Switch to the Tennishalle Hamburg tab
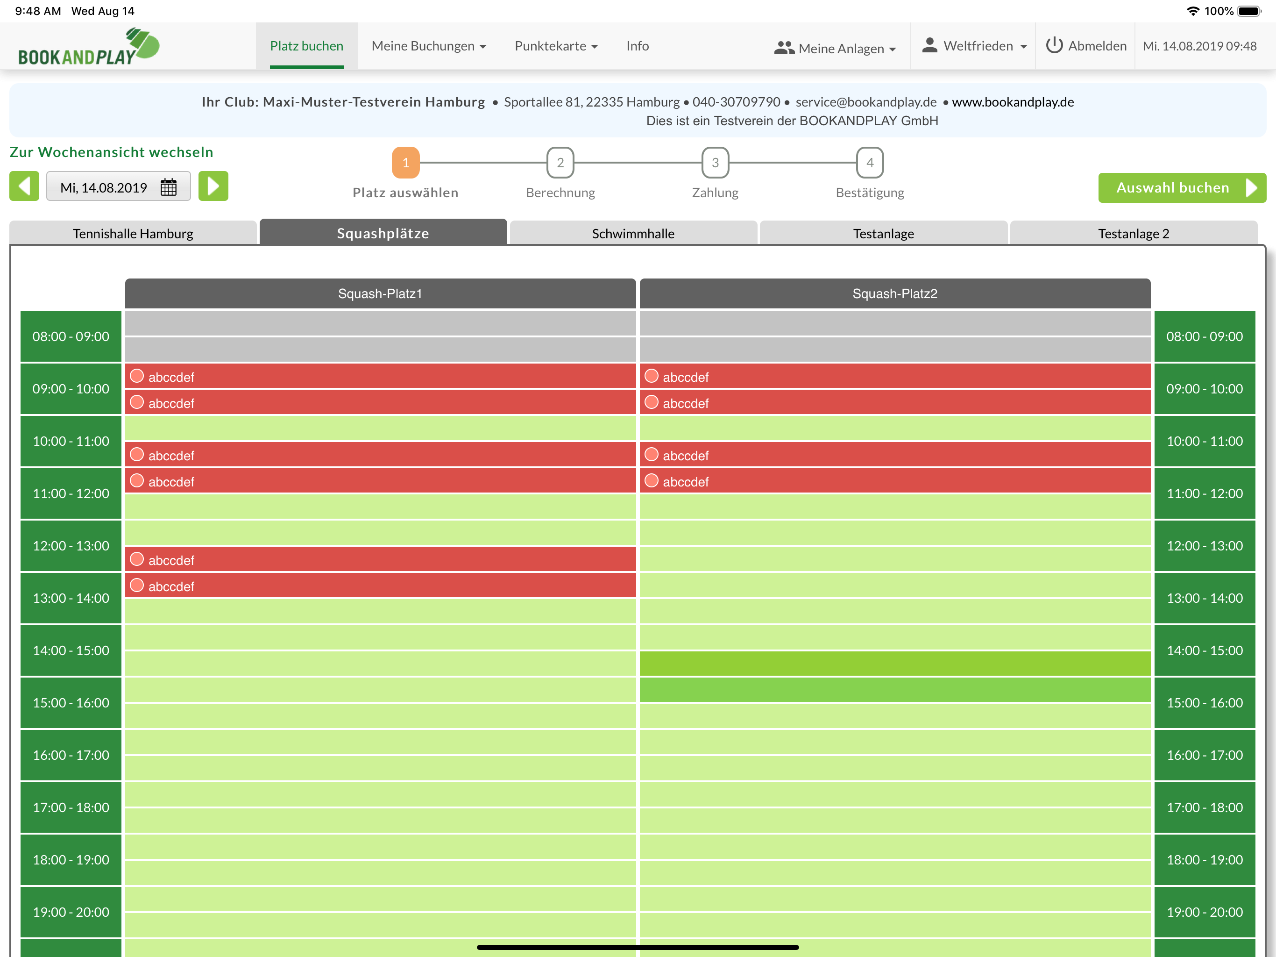The height and width of the screenshot is (957, 1276). [133, 233]
